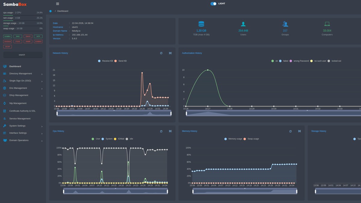Refresh the Cpu History chart

[161, 131]
